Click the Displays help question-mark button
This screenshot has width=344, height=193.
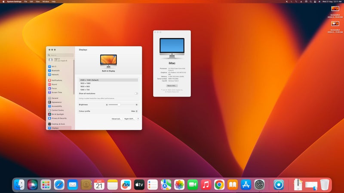point(138,119)
